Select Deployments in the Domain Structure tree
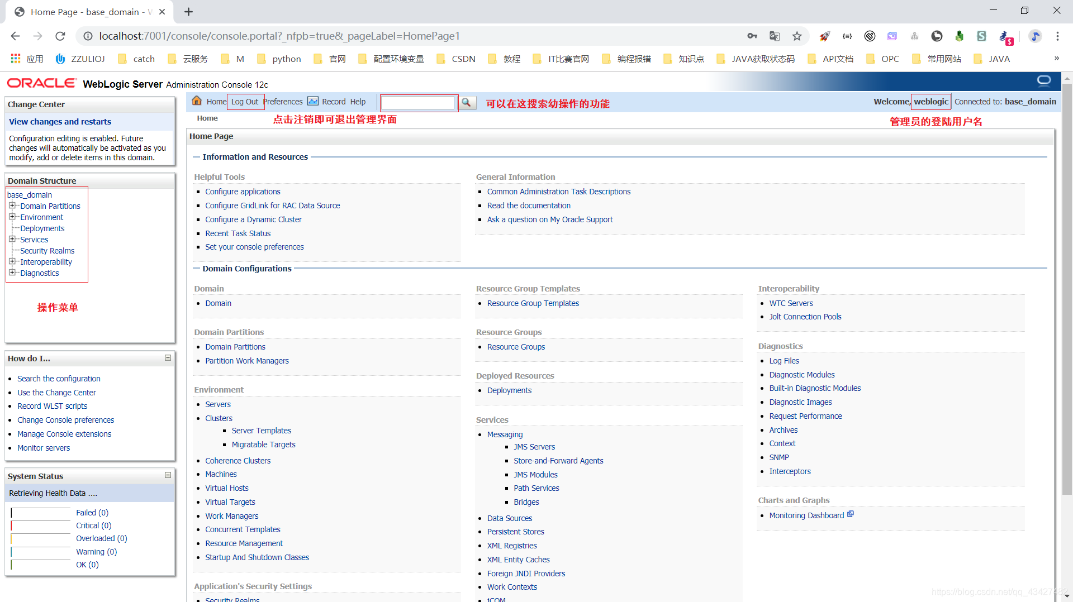 42,228
